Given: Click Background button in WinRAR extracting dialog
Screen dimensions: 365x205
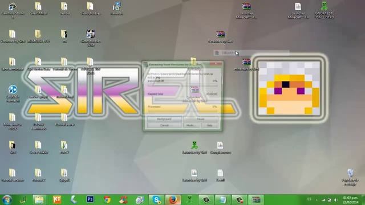Looking at the screenshot, I should point(164,119).
